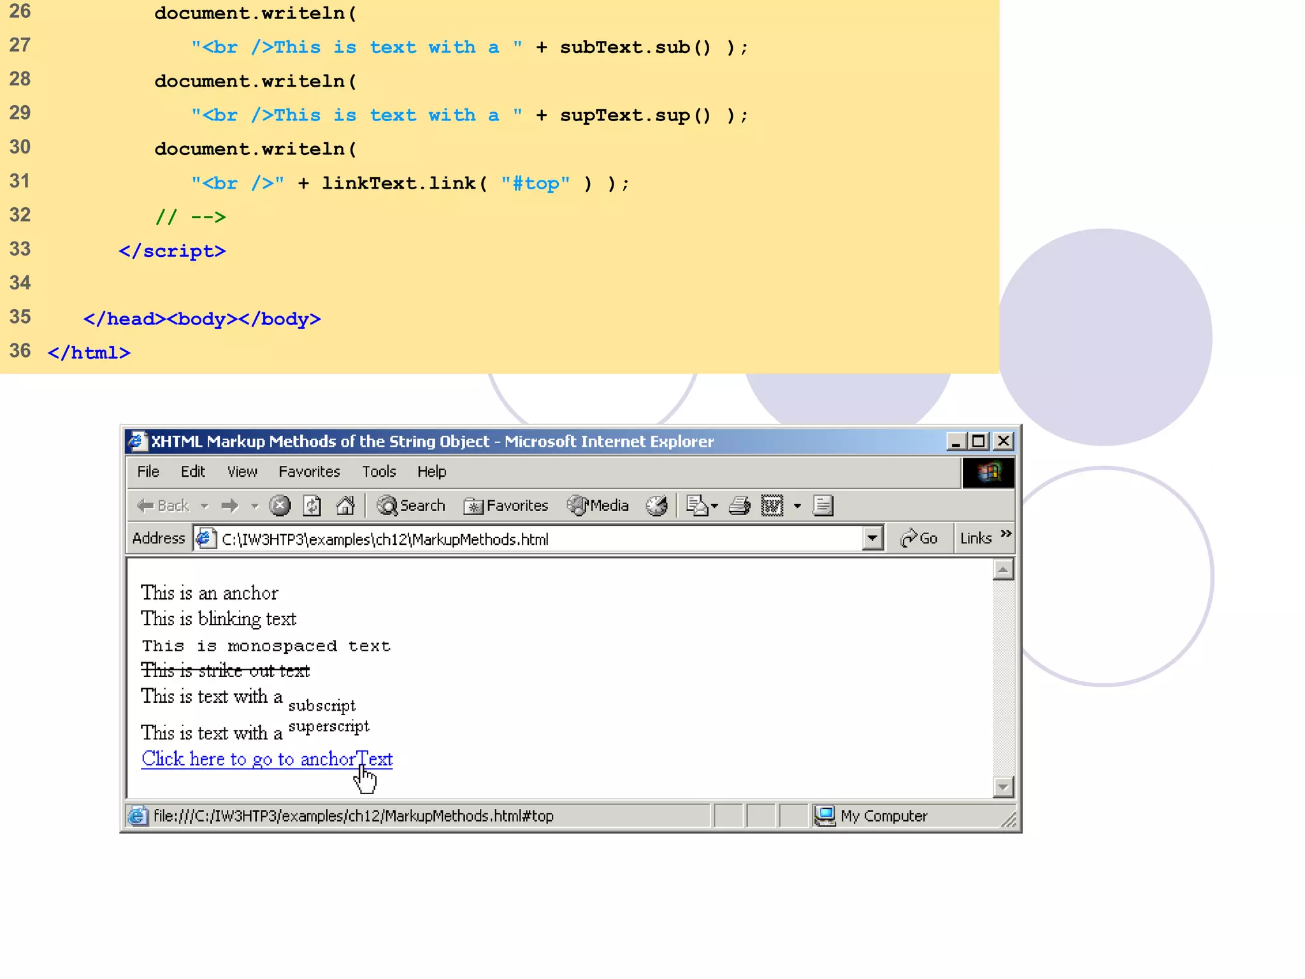Open the Favorites menu
Screen dimensions: 1305x979
point(309,472)
